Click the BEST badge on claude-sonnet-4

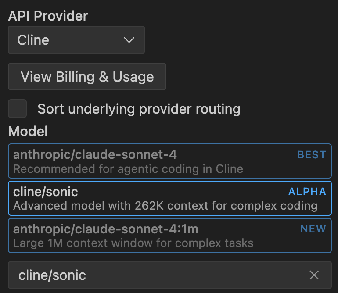(312, 155)
